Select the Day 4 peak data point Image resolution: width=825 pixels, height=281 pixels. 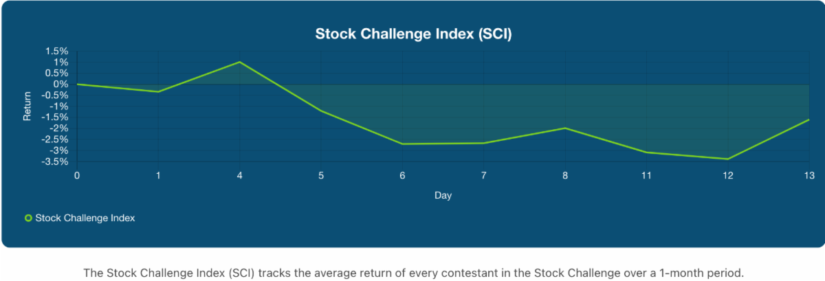point(240,62)
